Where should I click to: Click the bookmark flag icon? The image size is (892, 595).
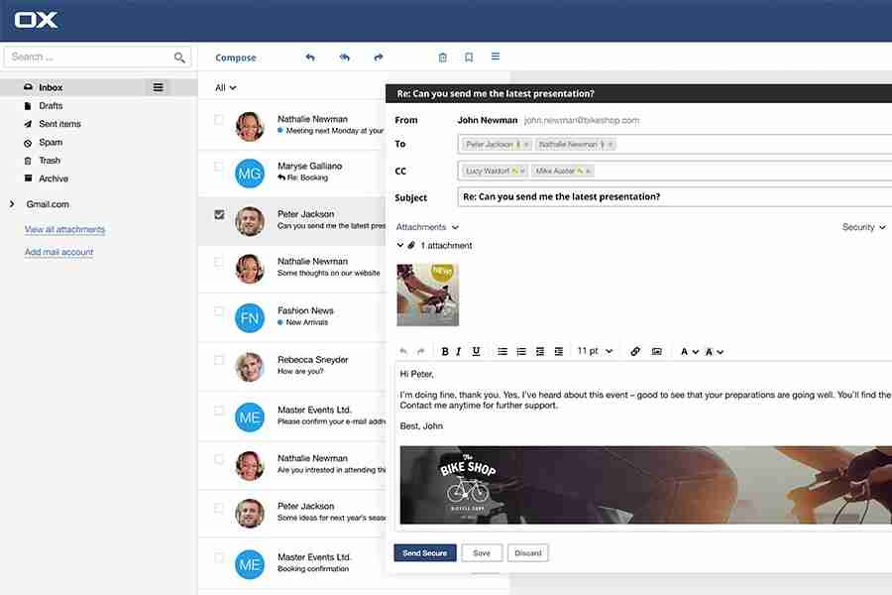click(x=469, y=58)
